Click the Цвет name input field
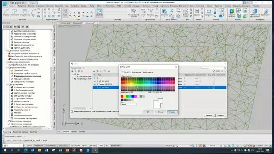The height and width of the screenshot is (154, 274). click(128, 104)
